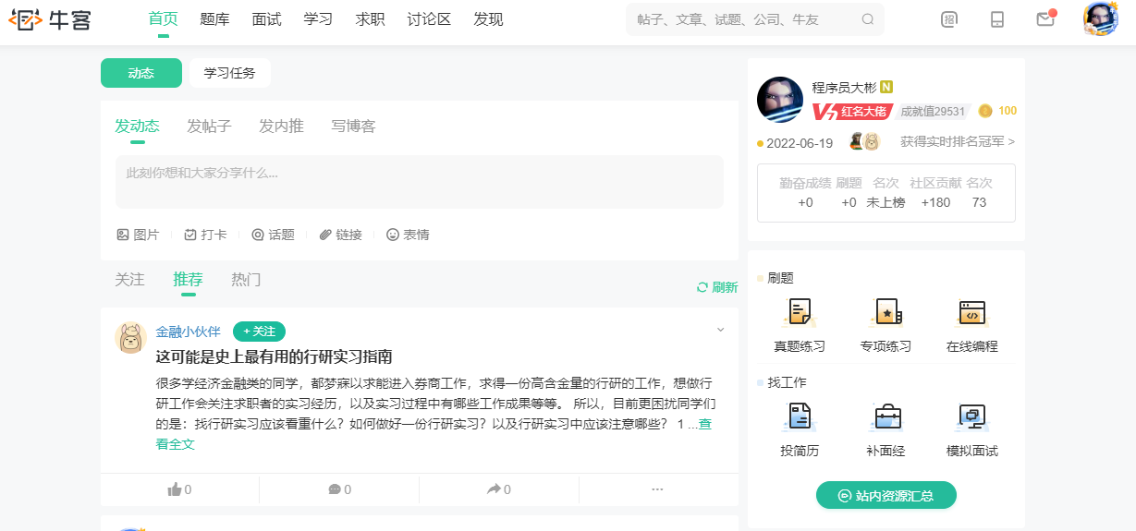This screenshot has height=531, width=1136.
Task: Click the N badge beside 程序员大彬
Action: click(886, 87)
